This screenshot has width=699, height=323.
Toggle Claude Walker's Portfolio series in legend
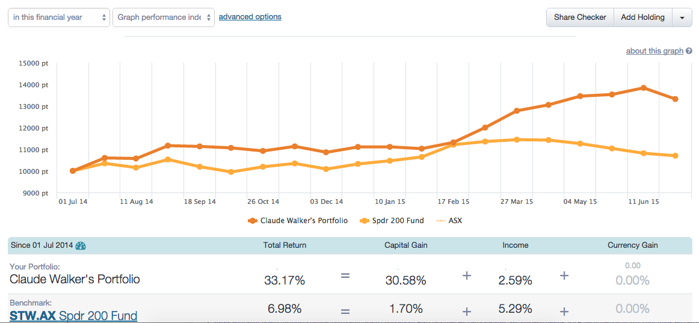pyautogui.click(x=298, y=221)
